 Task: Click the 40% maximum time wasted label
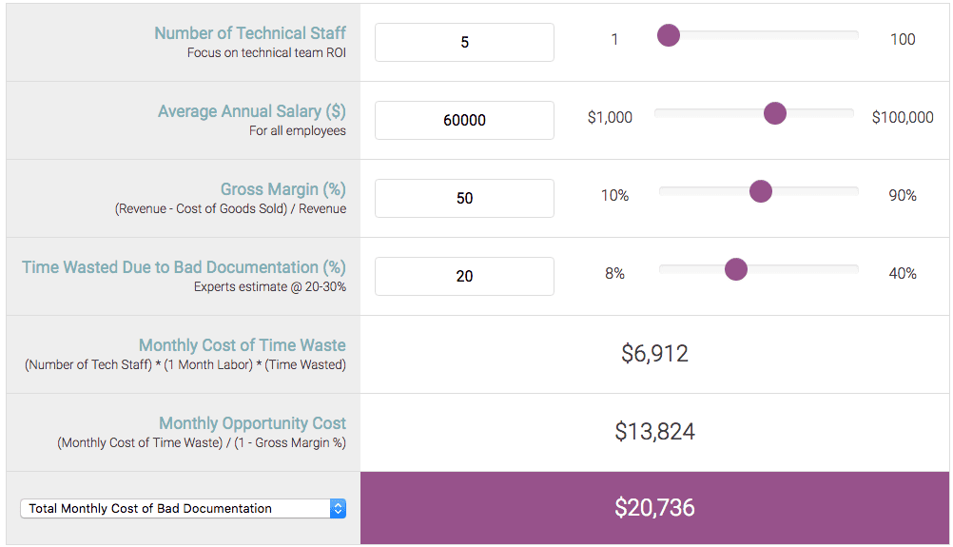(x=902, y=273)
